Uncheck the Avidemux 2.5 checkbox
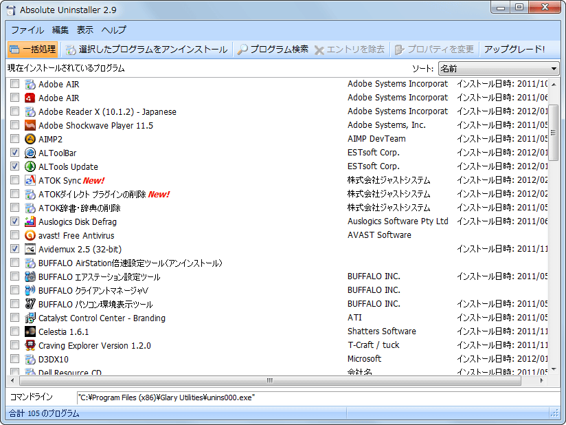The width and height of the screenshot is (566, 425). tap(15, 249)
